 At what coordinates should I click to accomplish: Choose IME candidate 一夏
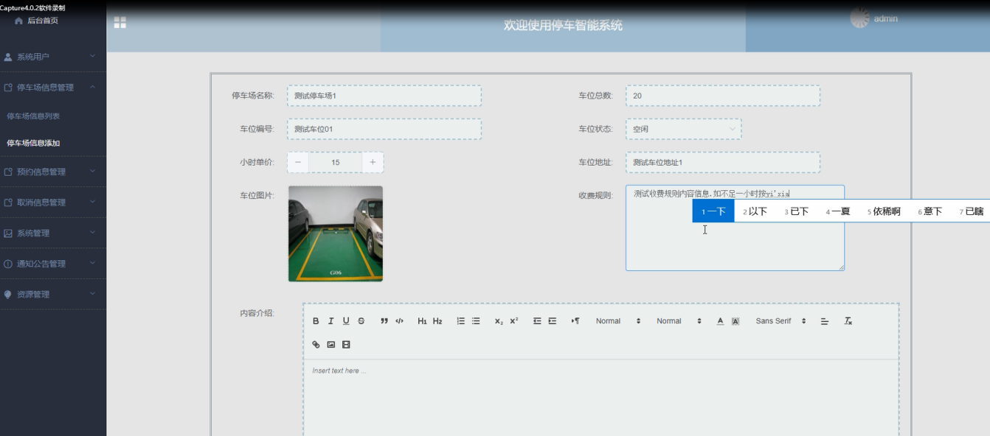pyautogui.click(x=838, y=211)
